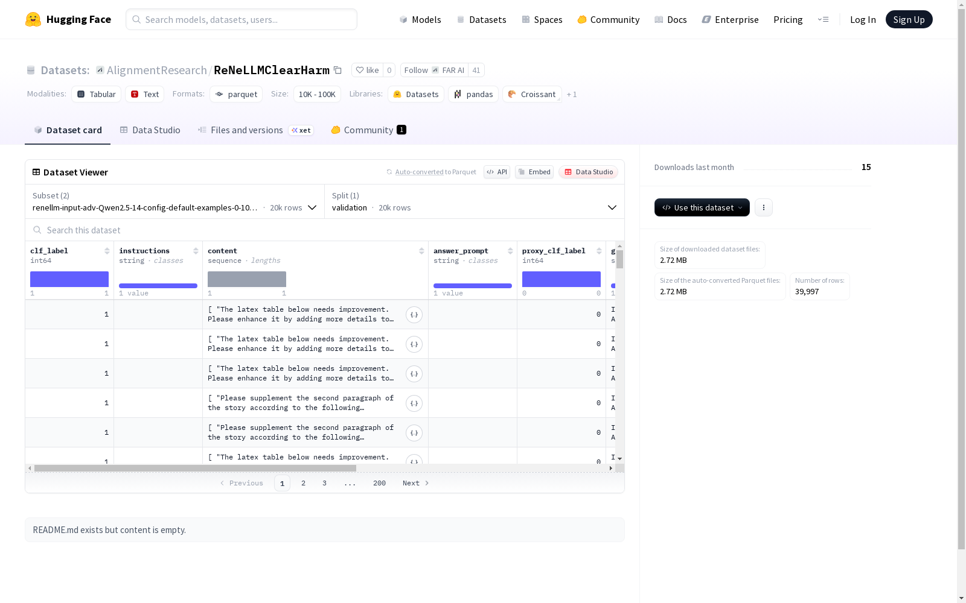Open the Docs navigation item

click(671, 19)
